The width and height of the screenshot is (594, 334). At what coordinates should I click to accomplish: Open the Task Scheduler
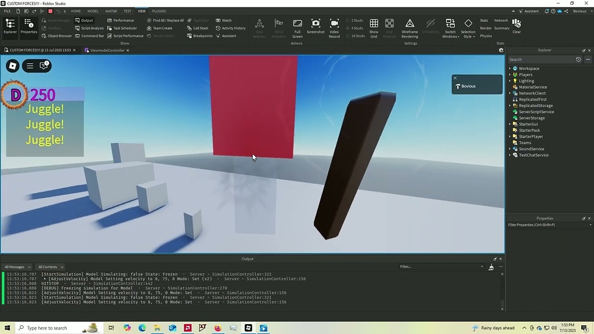point(124,28)
